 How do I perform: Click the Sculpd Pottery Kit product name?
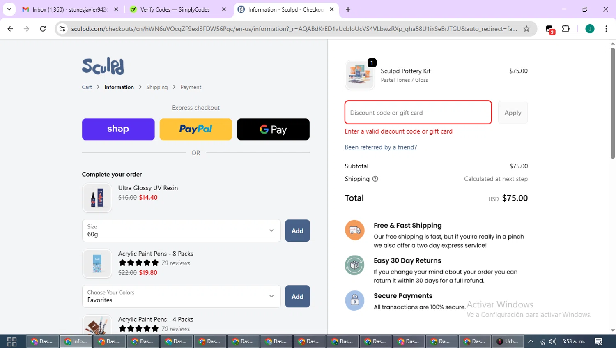405,71
